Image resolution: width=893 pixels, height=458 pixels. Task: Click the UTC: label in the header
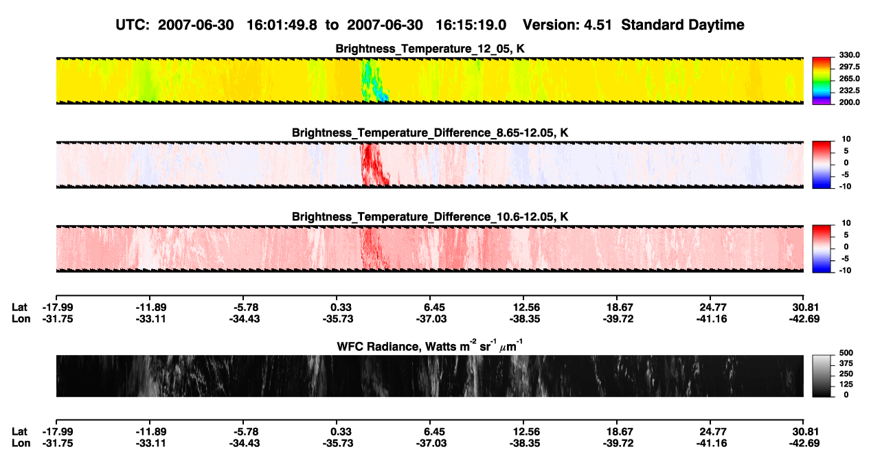(x=134, y=25)
